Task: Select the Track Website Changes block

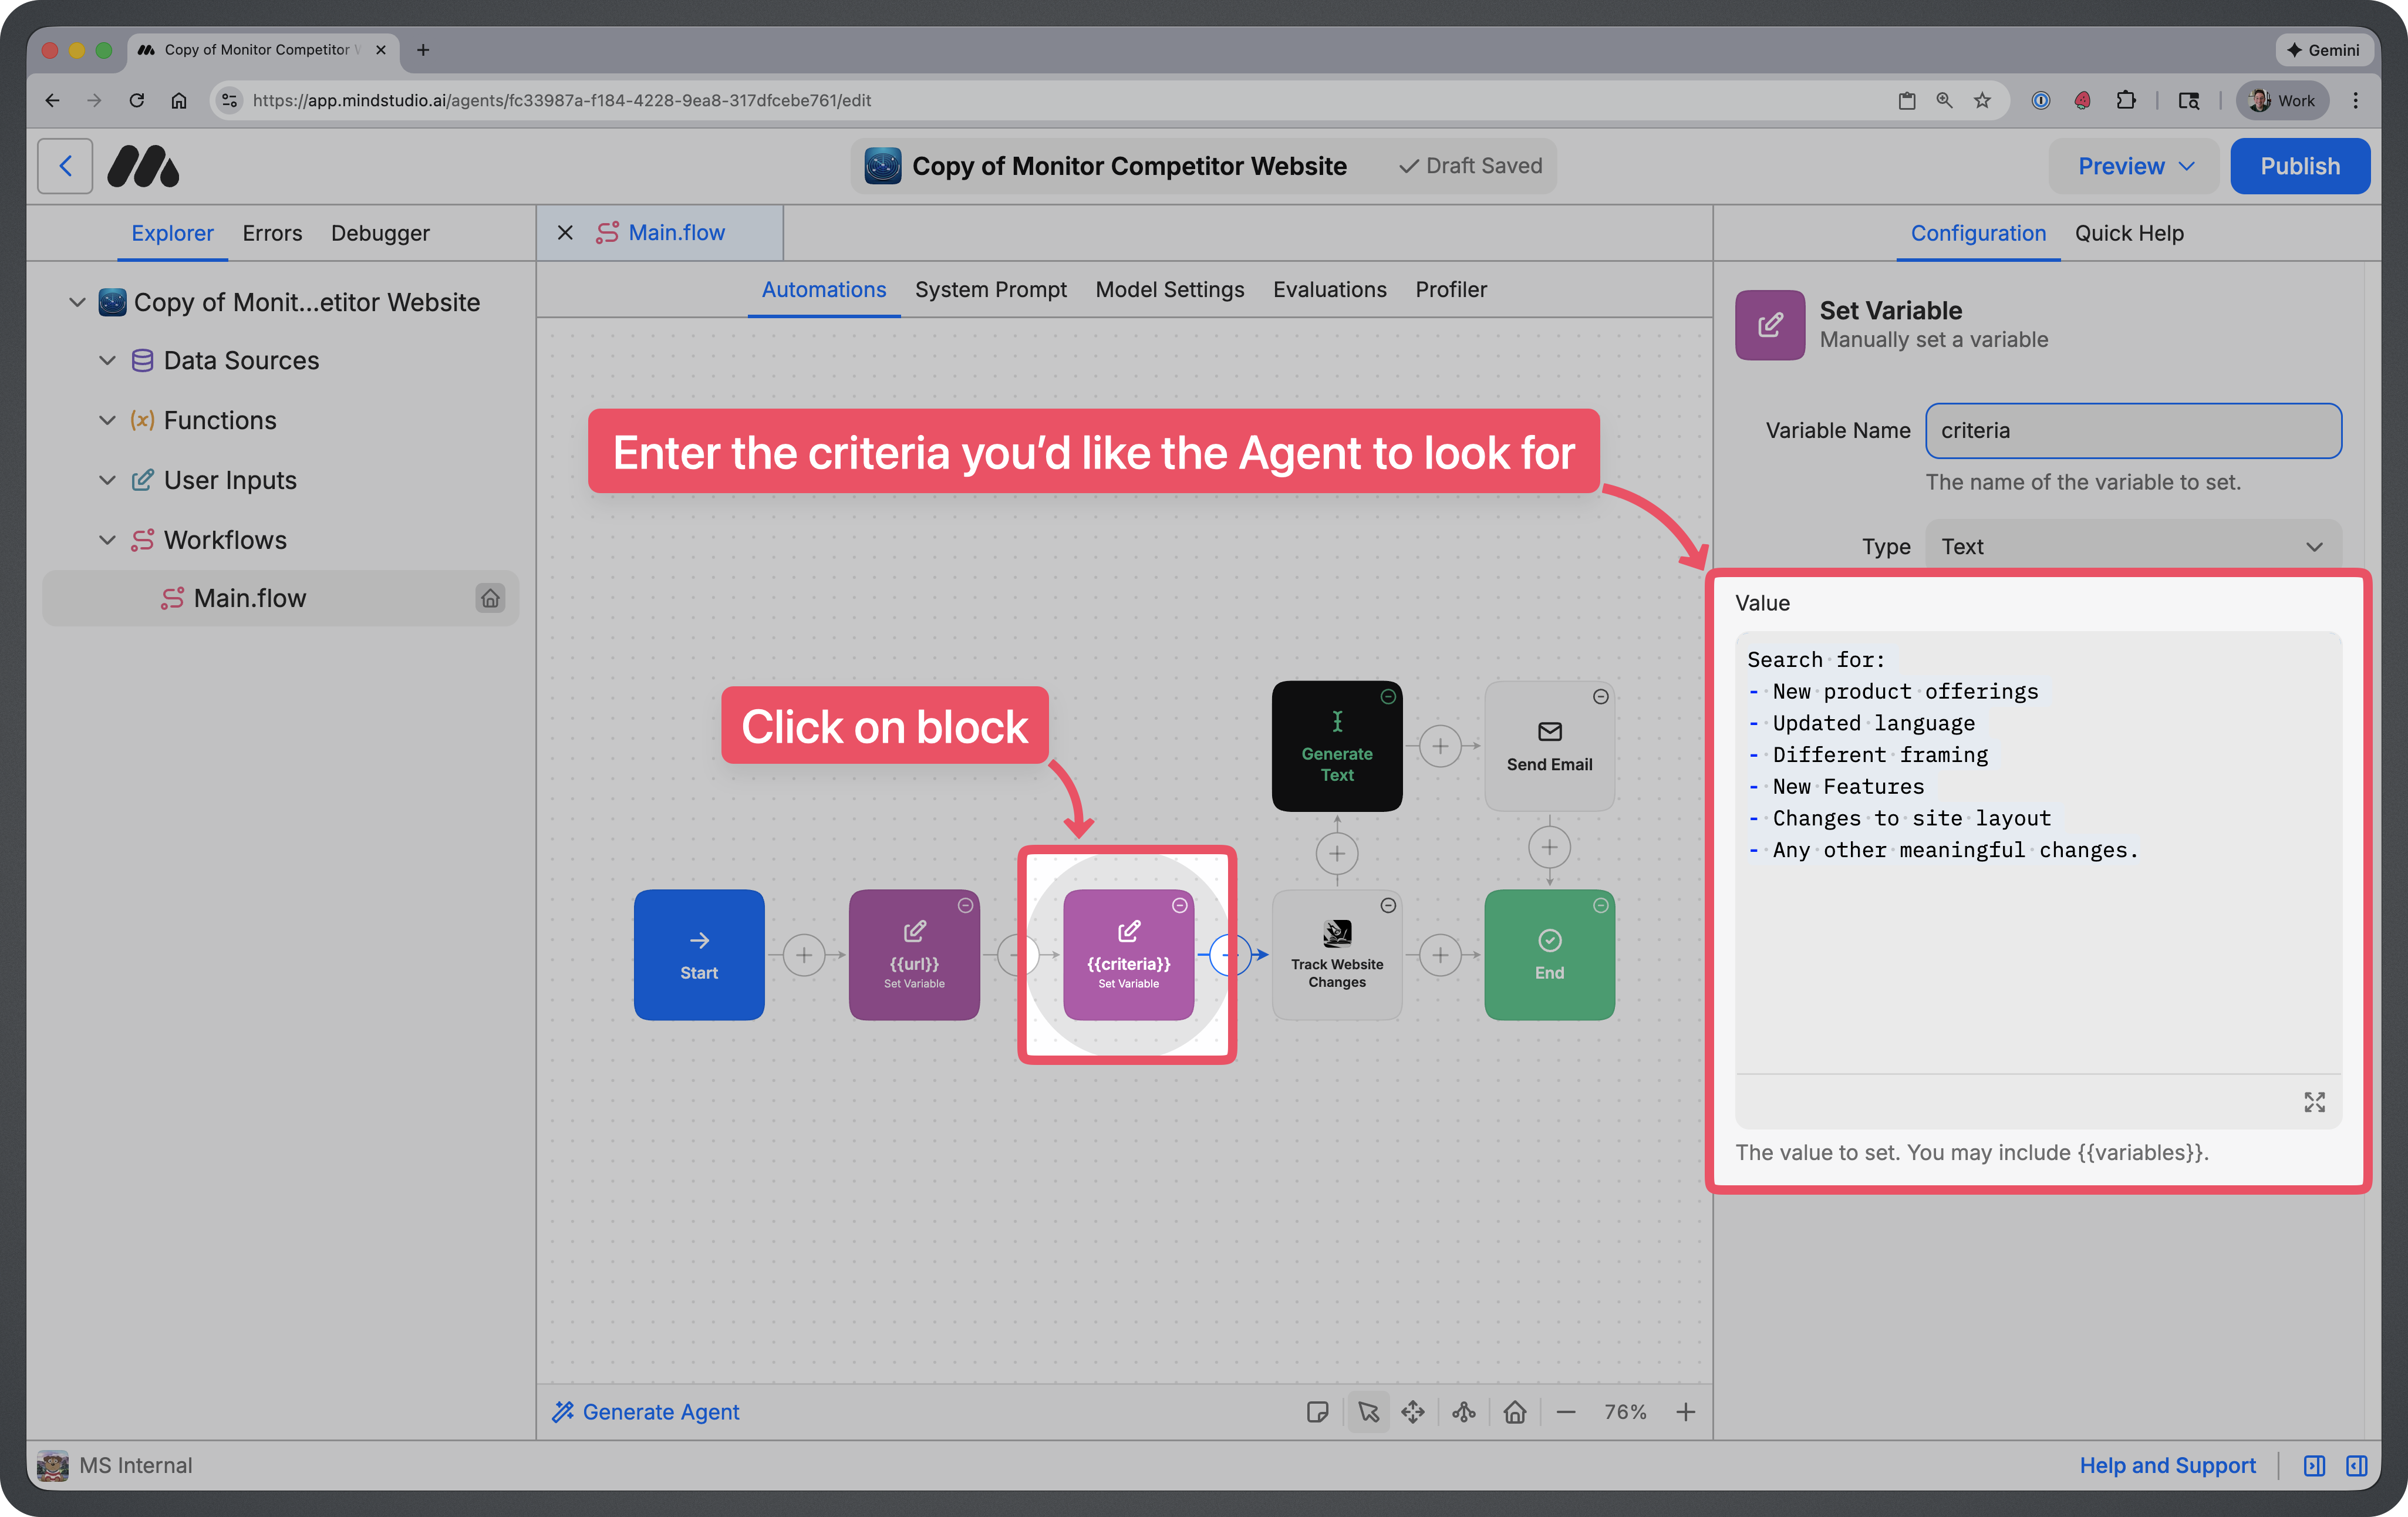Action: [1336, 956]
